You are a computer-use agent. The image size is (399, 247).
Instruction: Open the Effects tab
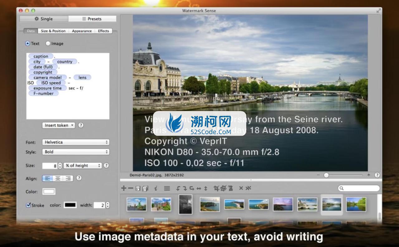(x=103, y=31)
